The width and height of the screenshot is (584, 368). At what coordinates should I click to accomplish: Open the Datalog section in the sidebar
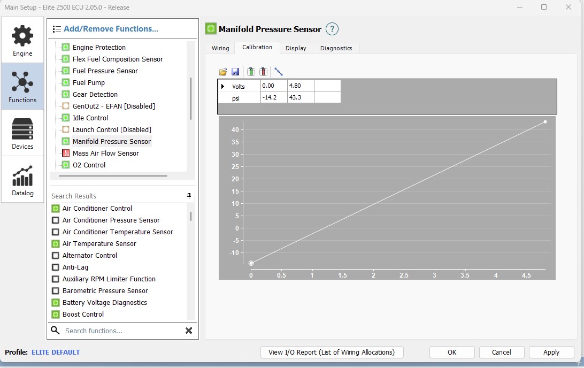click(x=22, y=180)
